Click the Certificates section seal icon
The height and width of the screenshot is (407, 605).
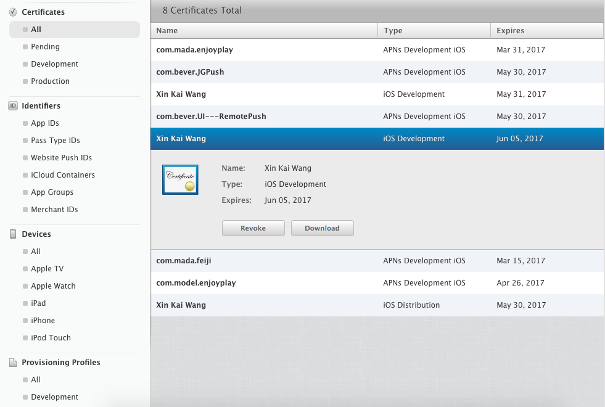pyautogui.click(x=13, y=12)
